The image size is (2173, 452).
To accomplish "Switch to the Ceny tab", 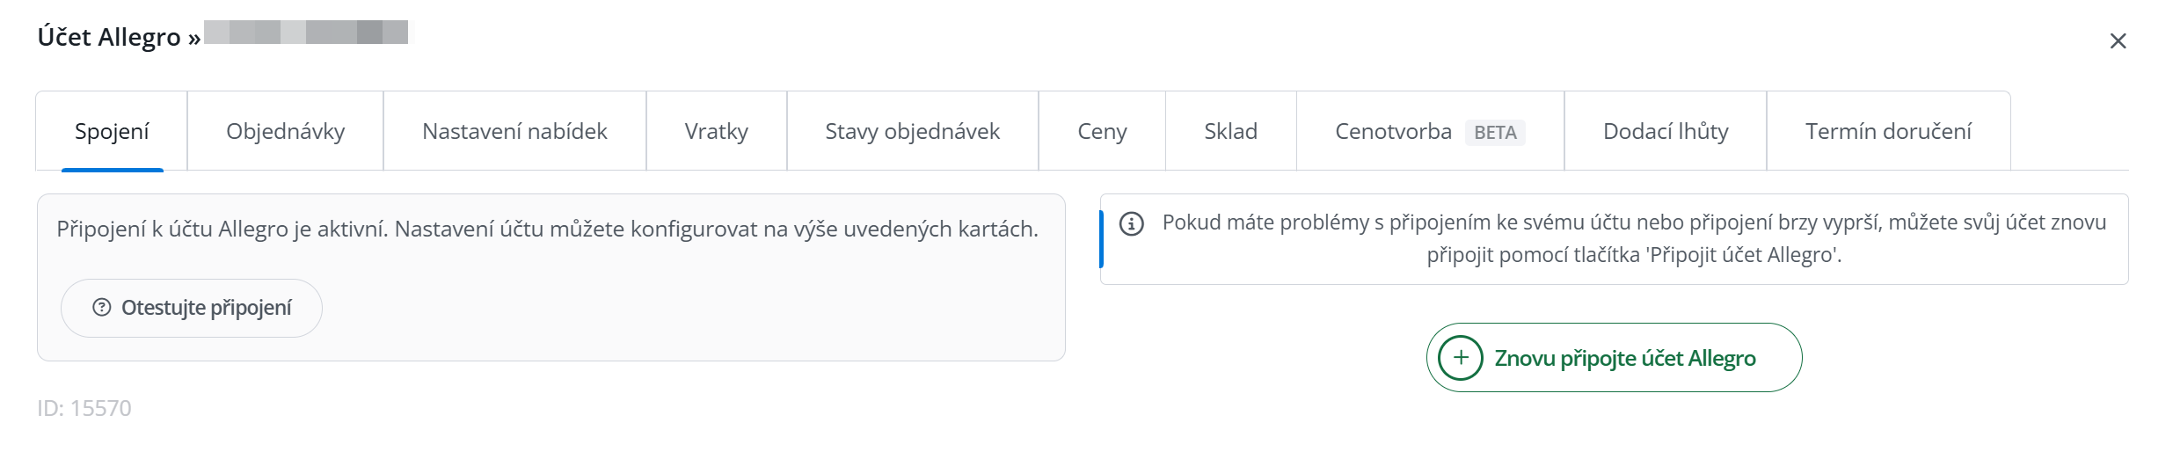I will pyautogui.click(x=1102, y=131).
